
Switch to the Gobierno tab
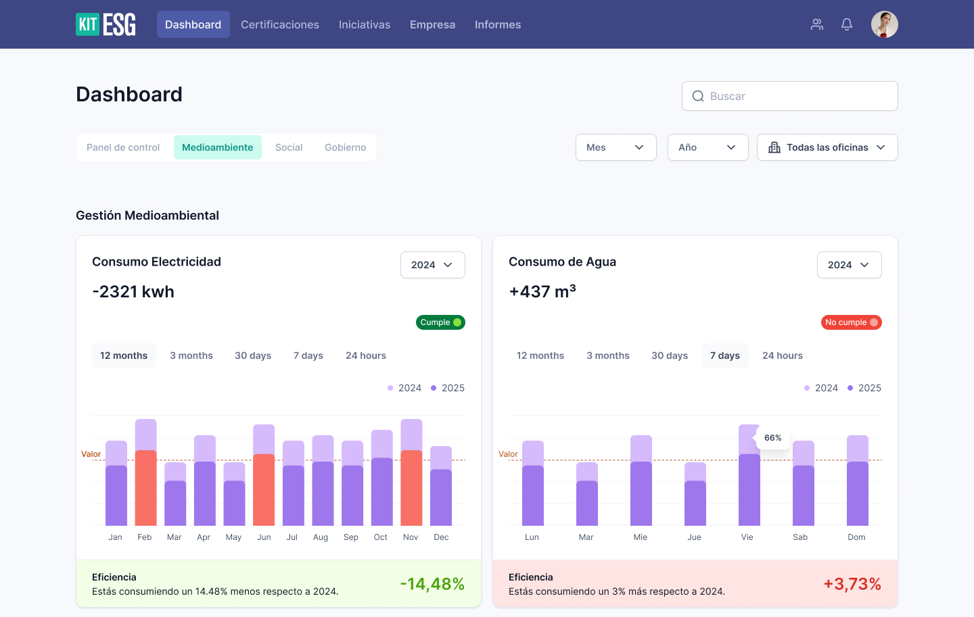pos(345,147)
